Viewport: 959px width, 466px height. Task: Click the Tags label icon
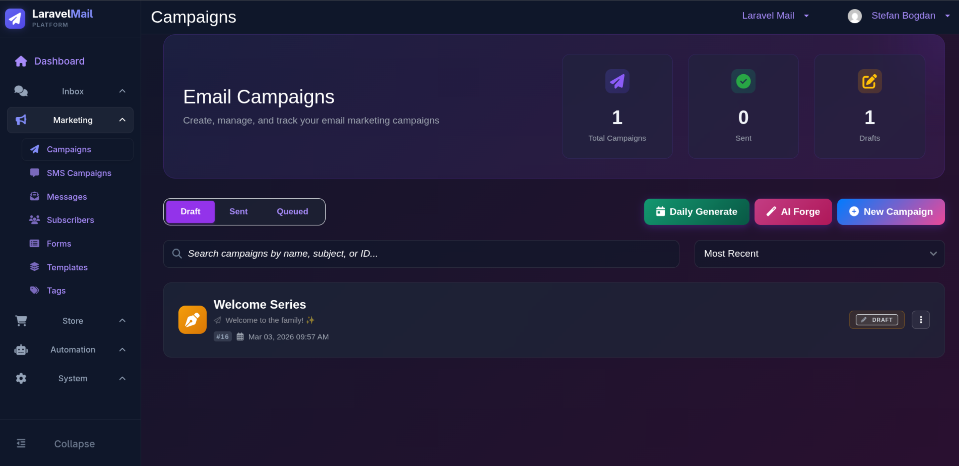pos(34,290)
